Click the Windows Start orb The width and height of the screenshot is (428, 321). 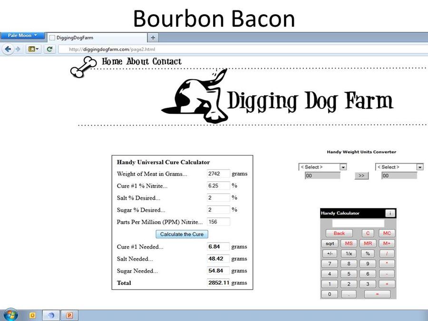click(10, 315)
